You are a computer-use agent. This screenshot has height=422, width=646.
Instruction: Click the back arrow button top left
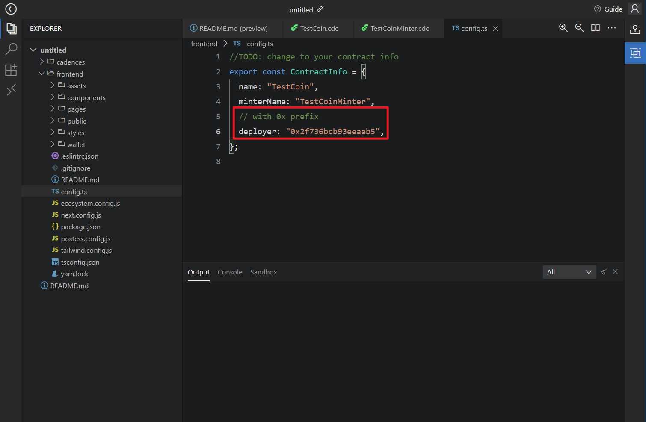coord(11,9)
